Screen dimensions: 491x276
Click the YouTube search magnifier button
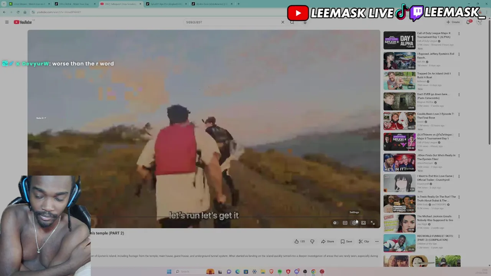pos(292,22)
